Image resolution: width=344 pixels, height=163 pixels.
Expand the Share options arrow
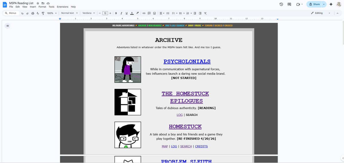(x=324, y=4)
